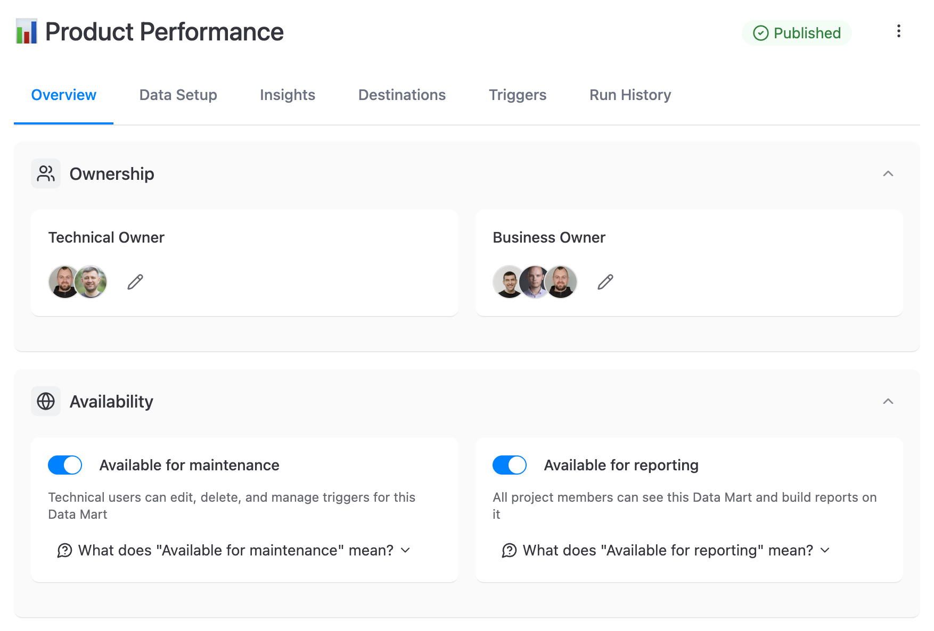The height and width of the screenshot is (631, 934).
Task: Edit Business Owner with pencil icon
Action: pos(605,282)
